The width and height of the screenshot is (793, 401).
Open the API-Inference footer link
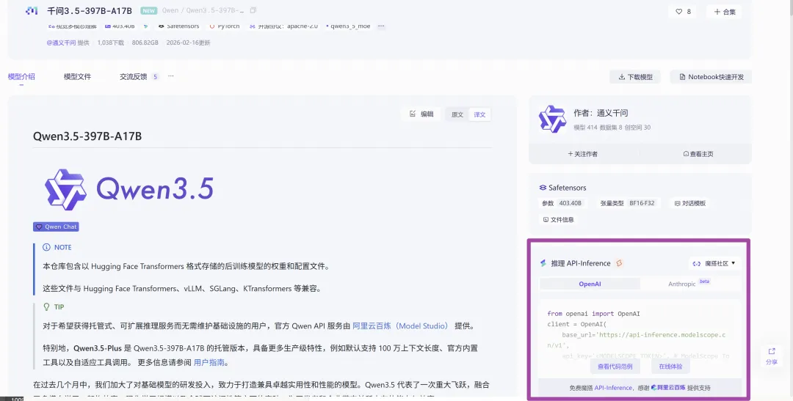(613, 388)
